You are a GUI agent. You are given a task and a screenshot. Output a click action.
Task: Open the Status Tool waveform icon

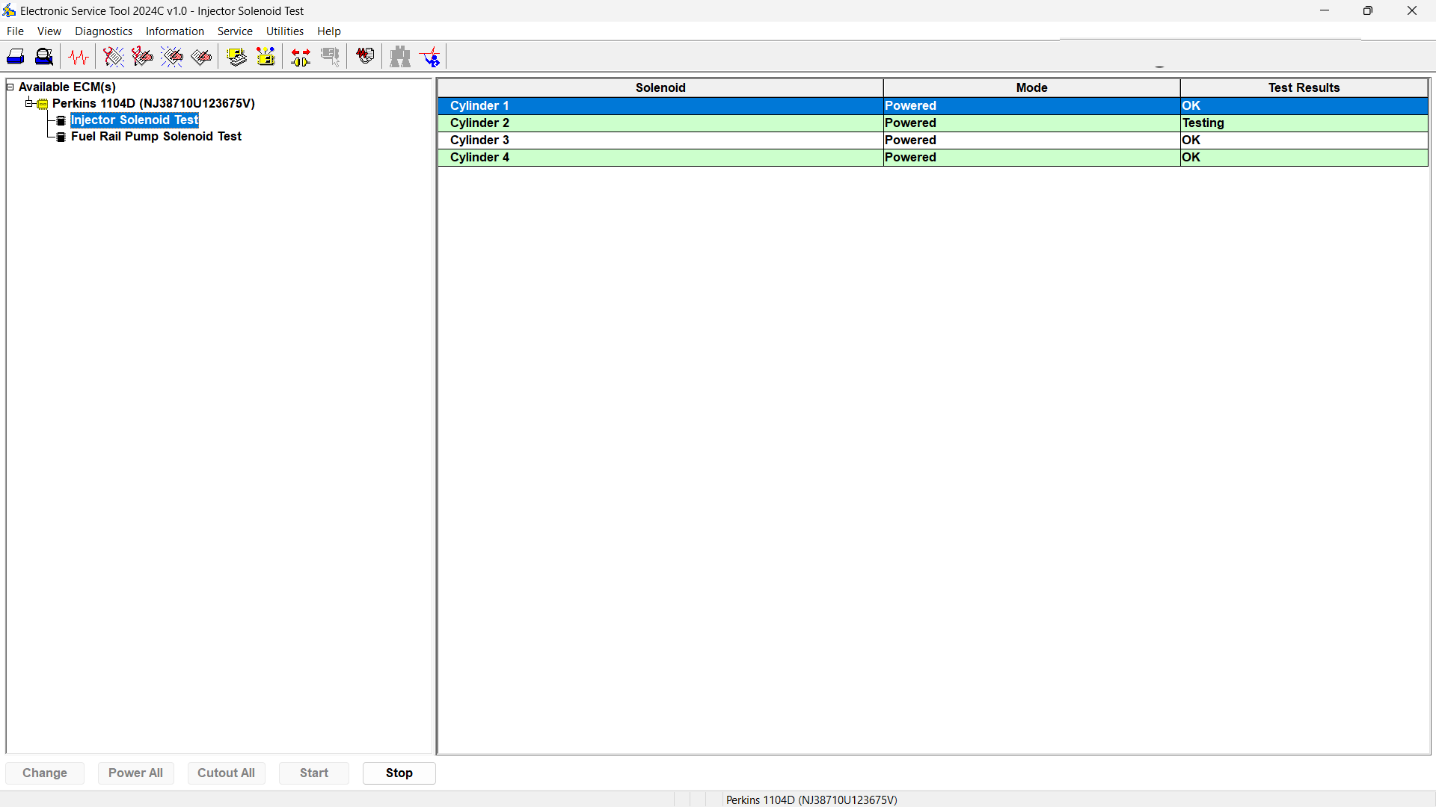pyautogui.click(x=79, y=57)
